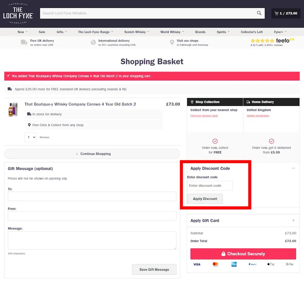304x282 pixels.
Task: Click the Home Delivery check circle icon
Action: pos(271,141)
